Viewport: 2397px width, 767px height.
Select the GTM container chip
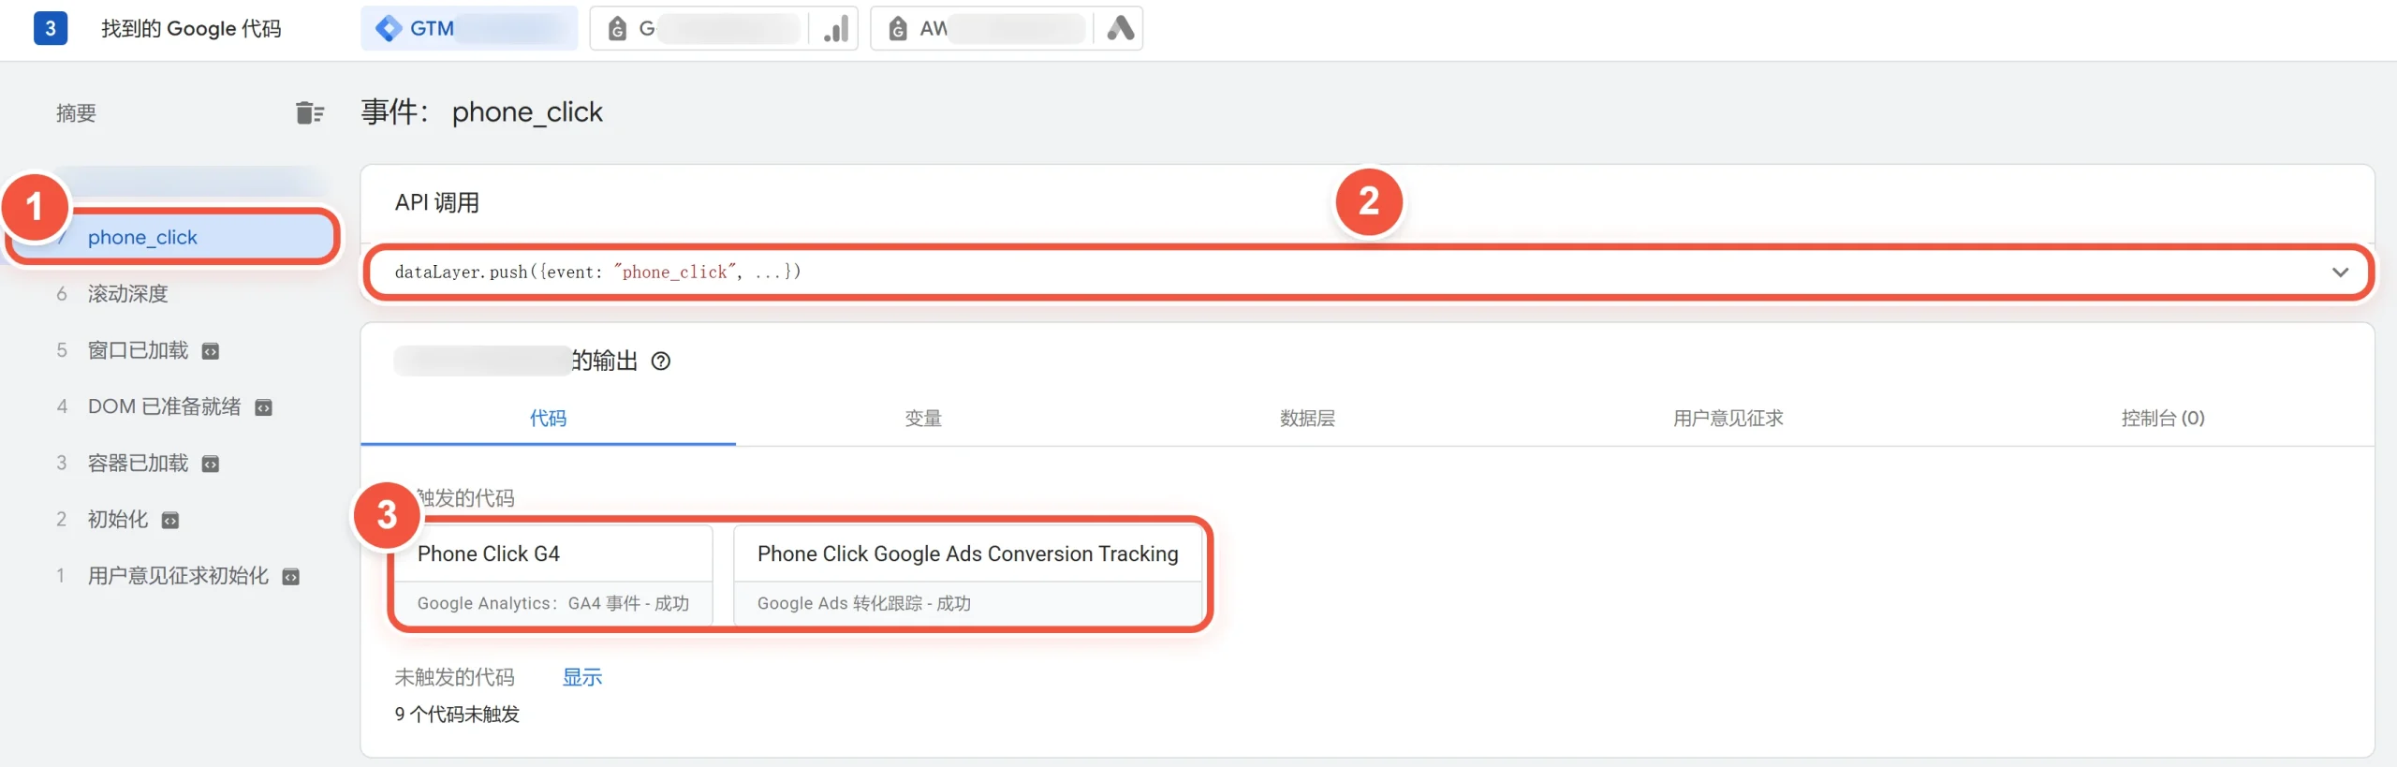pos(469,28)
